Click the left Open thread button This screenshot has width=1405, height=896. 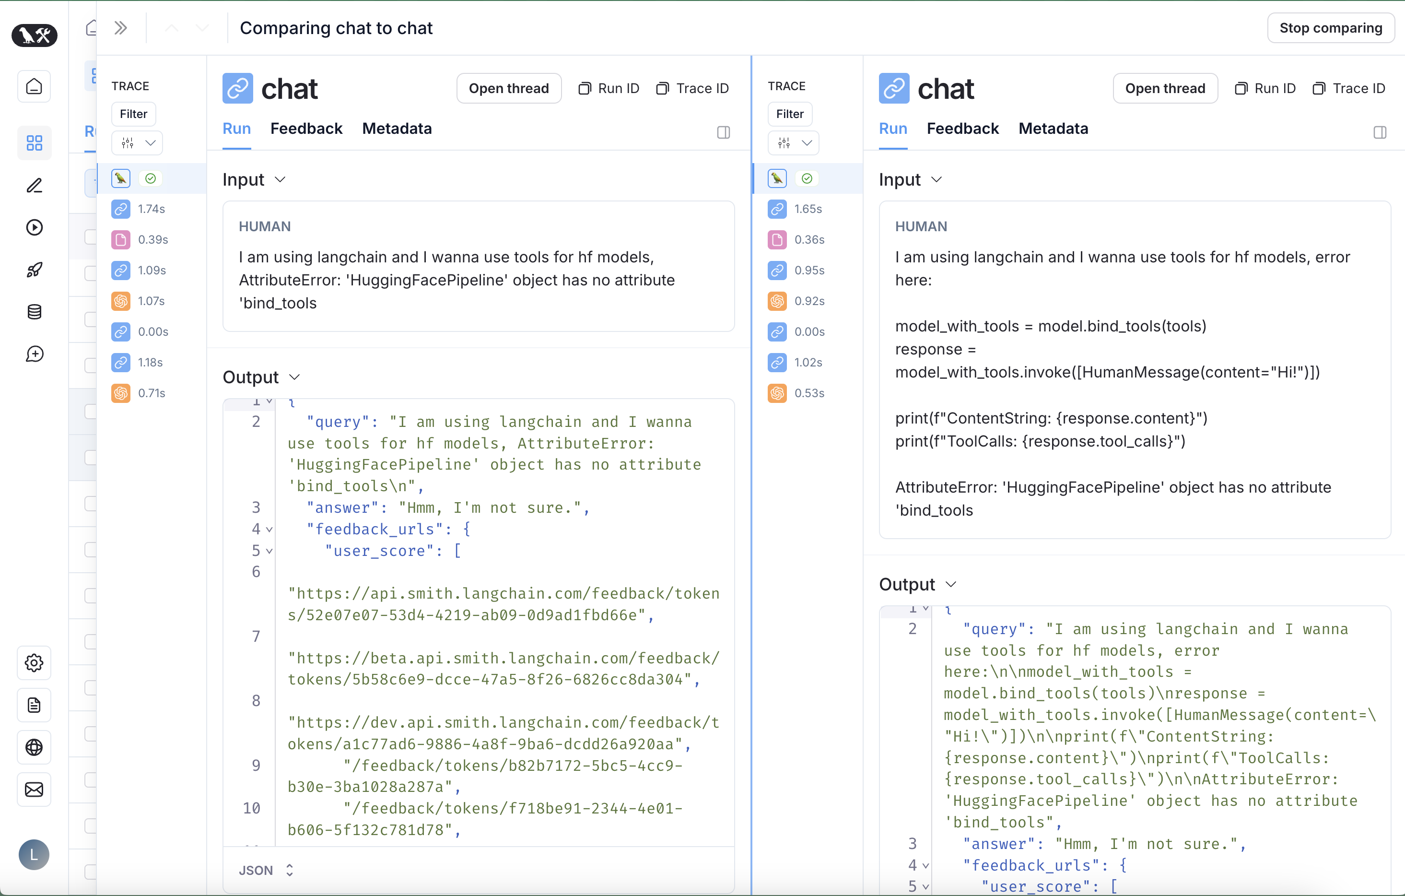coord(508,88)
